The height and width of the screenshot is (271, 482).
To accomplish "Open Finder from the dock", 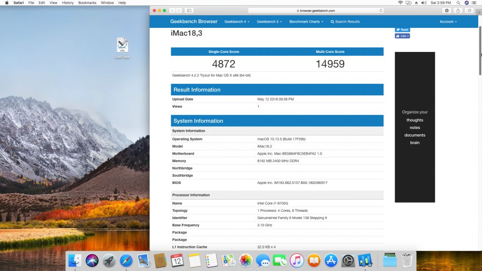I will (75, 260).
